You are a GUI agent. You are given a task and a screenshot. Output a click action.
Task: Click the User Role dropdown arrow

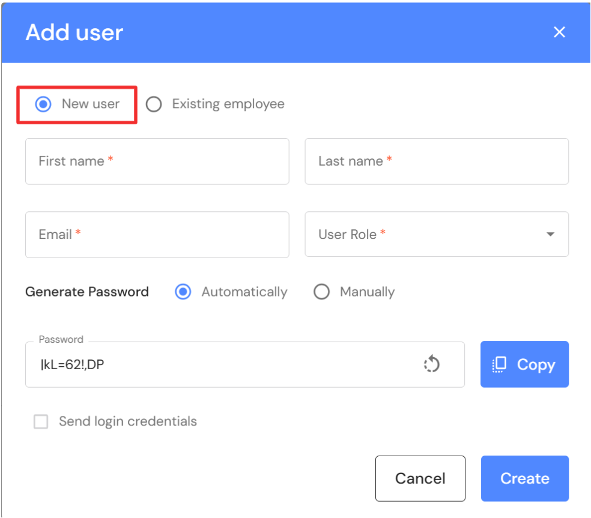pos(550,234)
